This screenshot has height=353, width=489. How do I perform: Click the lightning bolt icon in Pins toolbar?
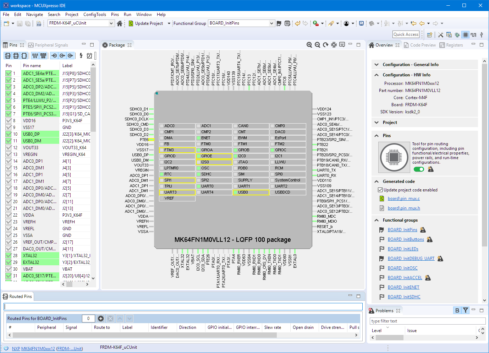(81, 56)
